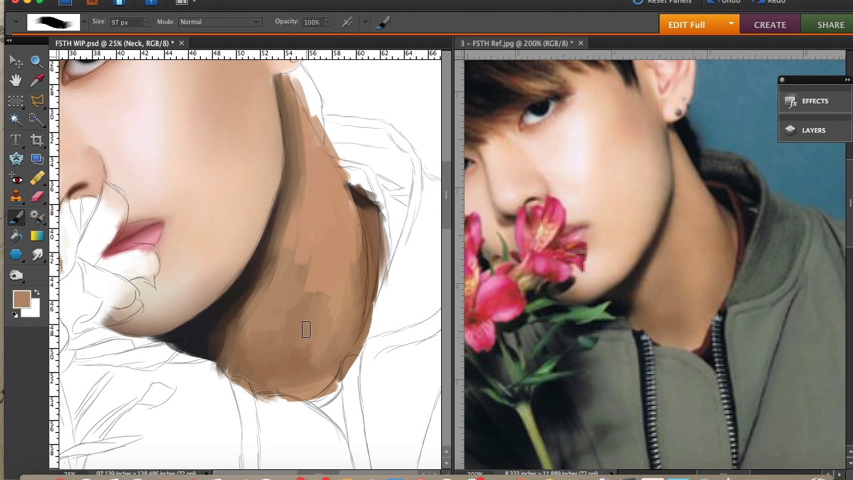Select the Rectangular Marquee tool
The width and height of the screenshot is (853, 480).
16,101
